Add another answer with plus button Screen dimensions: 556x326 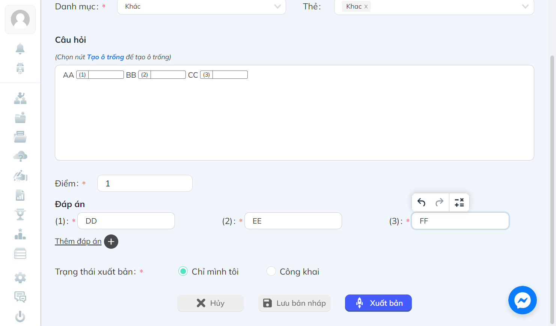point(111,242)
